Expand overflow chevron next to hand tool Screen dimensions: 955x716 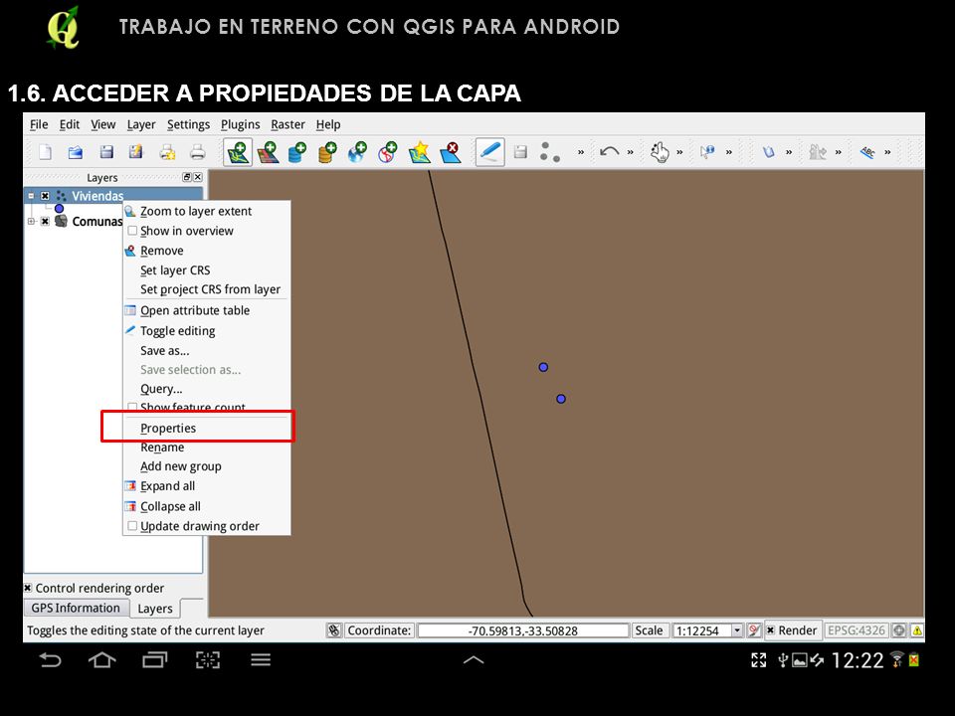coord(679,152)
